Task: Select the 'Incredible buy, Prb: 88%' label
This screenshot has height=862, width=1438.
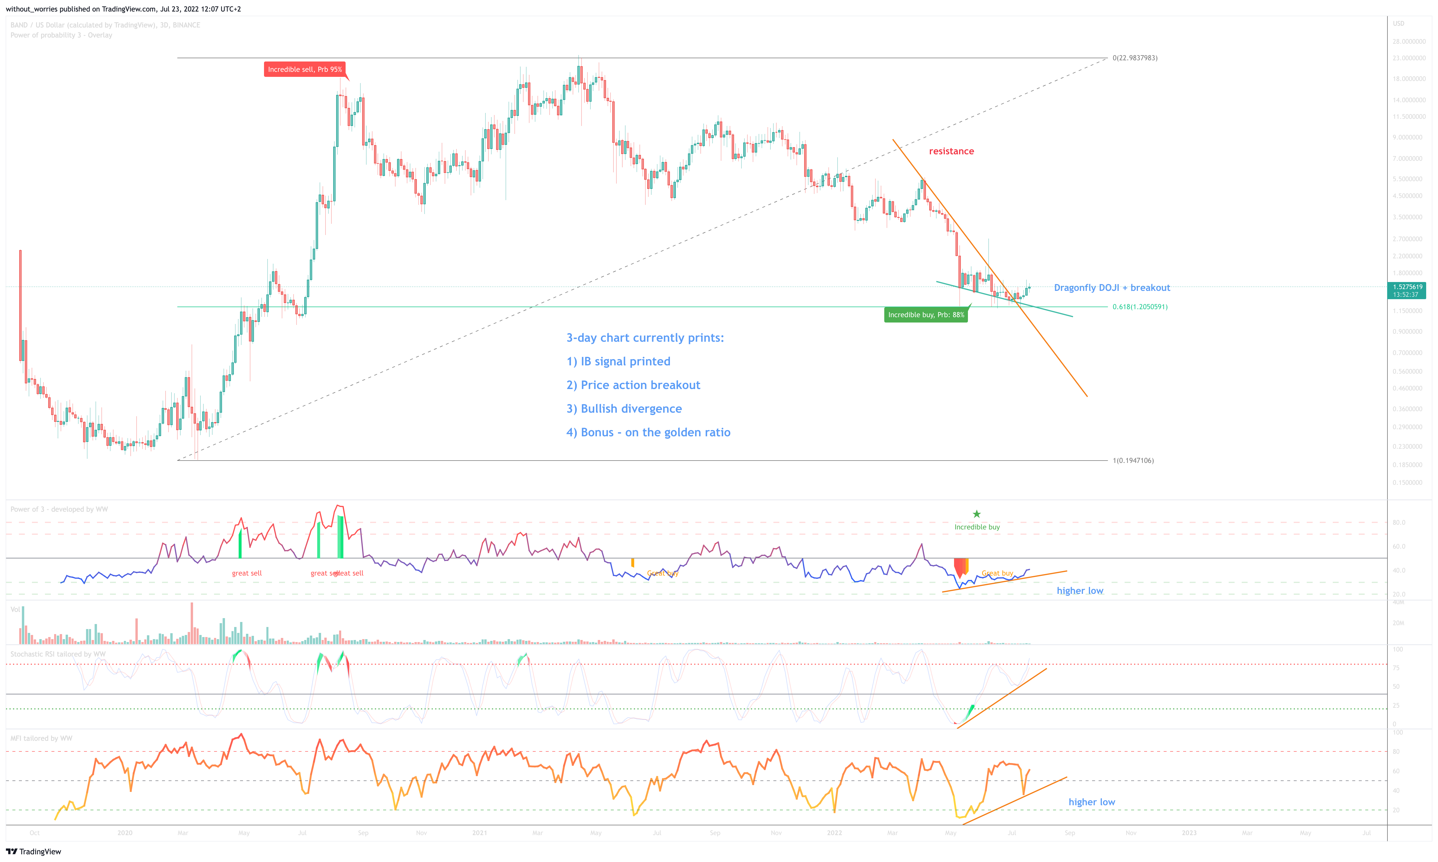Action: [x=926, y=315]
